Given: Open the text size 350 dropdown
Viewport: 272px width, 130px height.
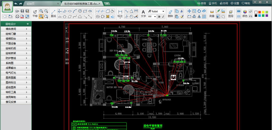Looking at the screenshot, I should coord(152,17).
